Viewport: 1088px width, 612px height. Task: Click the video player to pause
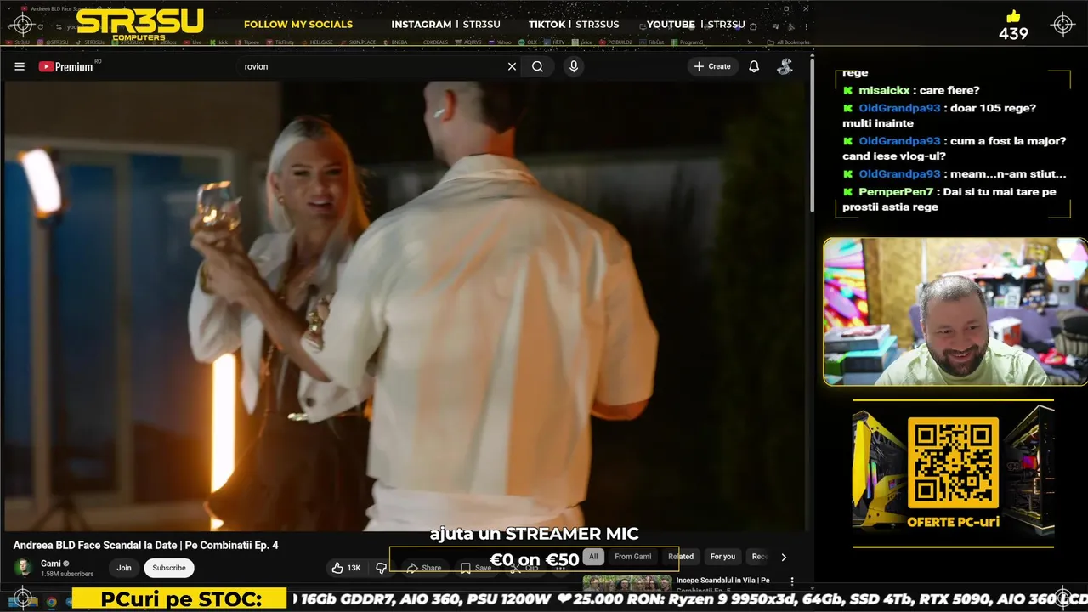point(405,306)
